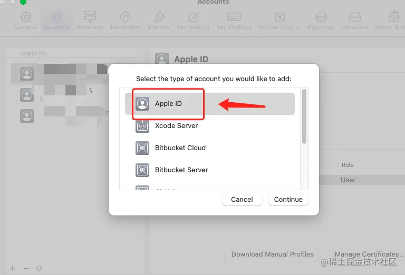Click Manage Certificates button
Image resolution: width=405 pixels, height=275 pixels.
(368, 254)
